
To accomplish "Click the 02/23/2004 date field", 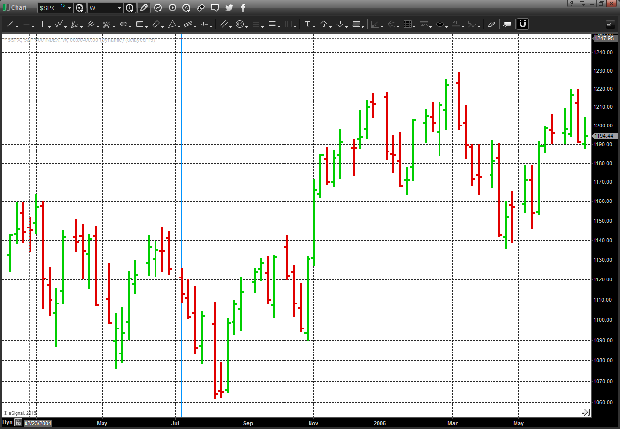I will tap(38, 423).
